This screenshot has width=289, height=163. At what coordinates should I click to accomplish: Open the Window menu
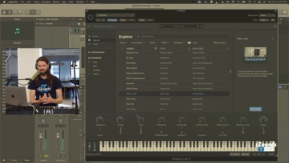(80, 2)
